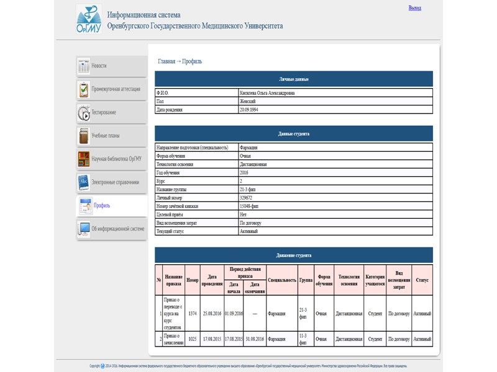Screen dimensions: 497x372
Task: Click the Ф.И.О. label cell
Action: (196, 93)
